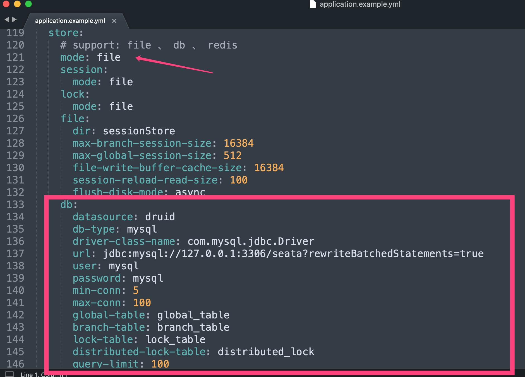Click 'mysql' value on line 135
525x377 pixels.
click(142, 229)
